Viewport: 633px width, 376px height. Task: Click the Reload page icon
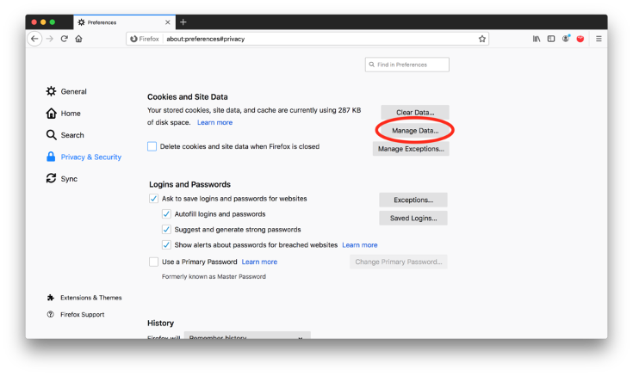point(64,39)
